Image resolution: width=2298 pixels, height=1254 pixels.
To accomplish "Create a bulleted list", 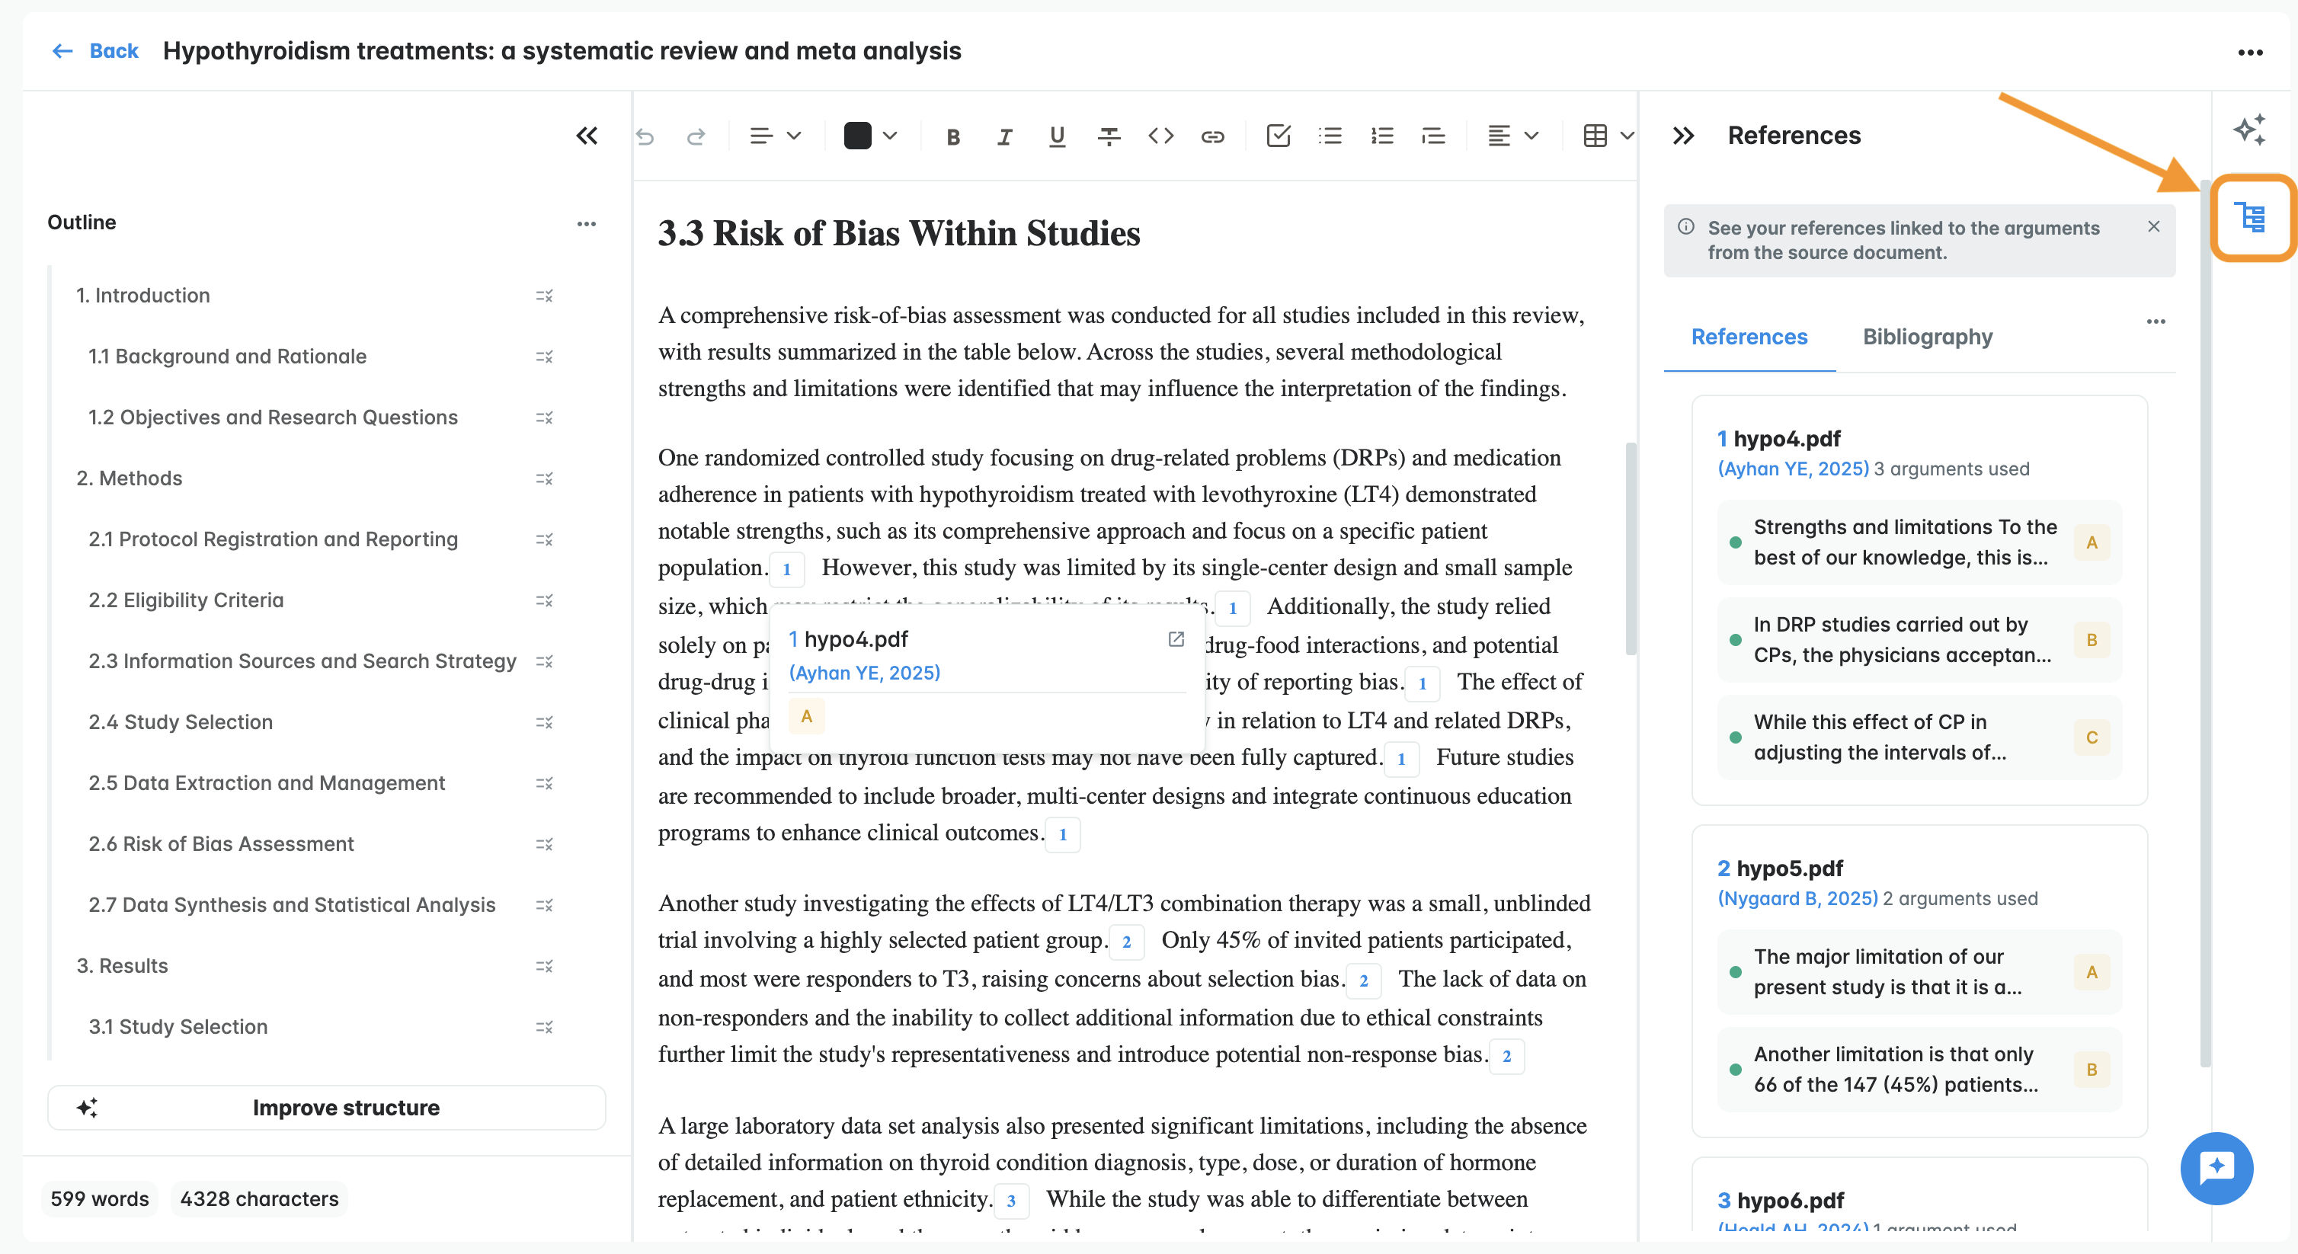I will [x=1330, y=136].
